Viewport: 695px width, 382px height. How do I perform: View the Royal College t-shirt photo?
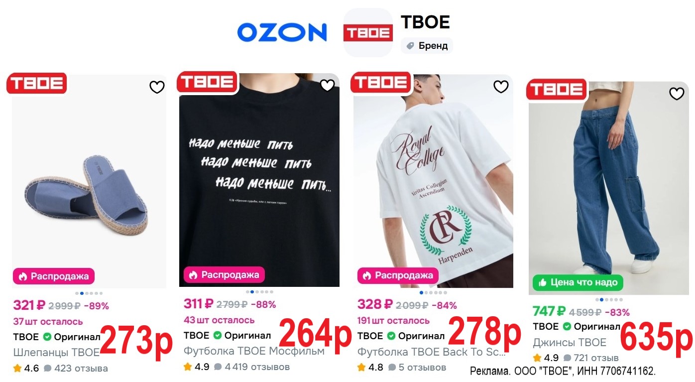click(433, 181)
